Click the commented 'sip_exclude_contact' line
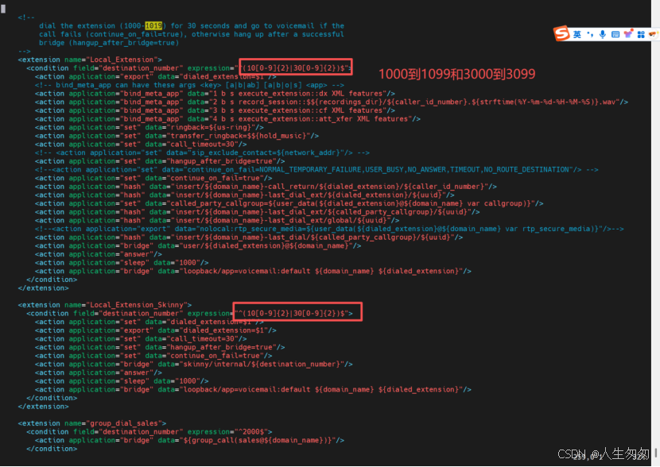660x467 pixels. tap(202, 152)
